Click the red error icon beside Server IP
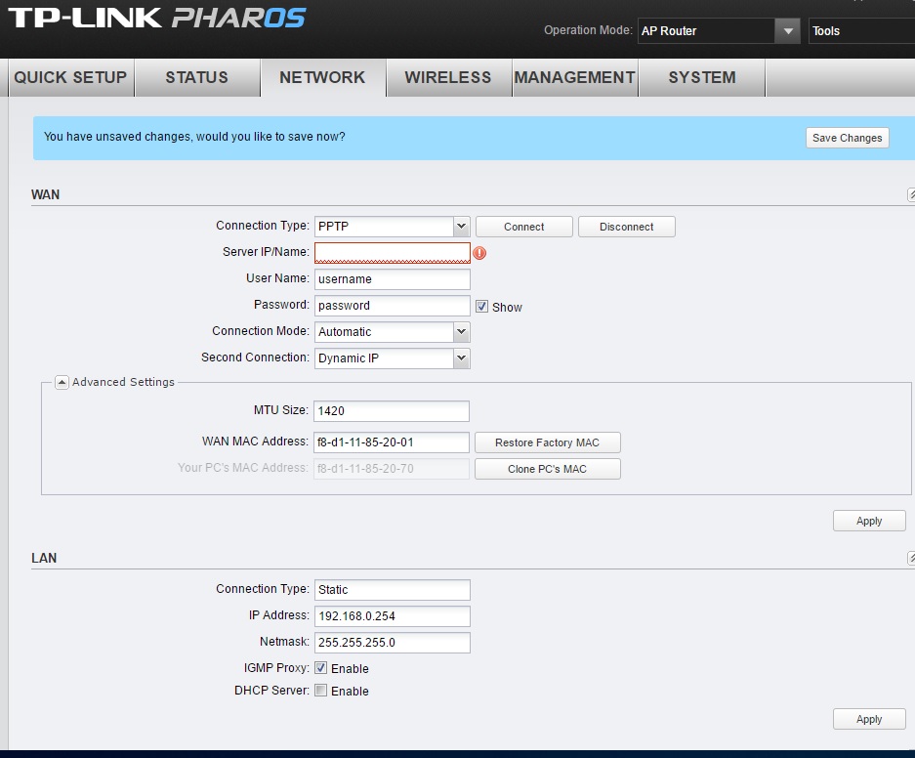This screenshot has height=758, width=915. pos(479,253)
